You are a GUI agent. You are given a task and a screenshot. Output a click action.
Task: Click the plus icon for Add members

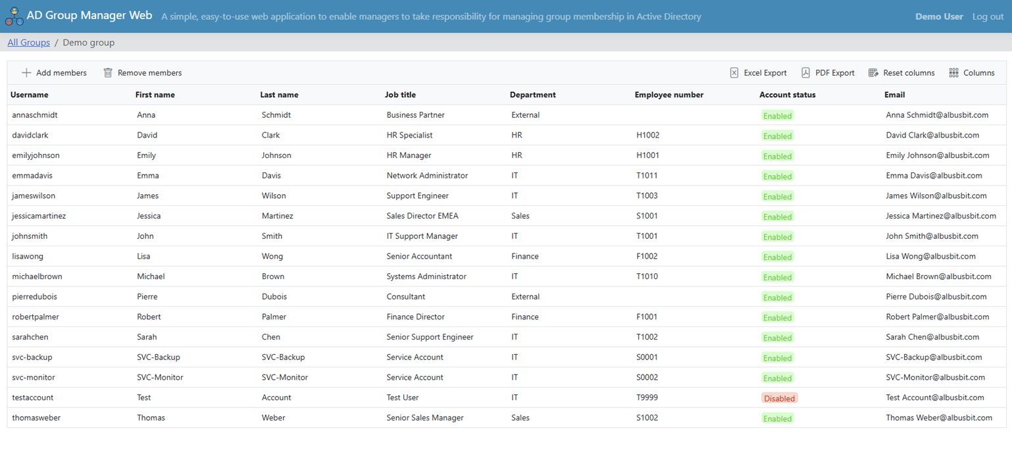(26, 73)
